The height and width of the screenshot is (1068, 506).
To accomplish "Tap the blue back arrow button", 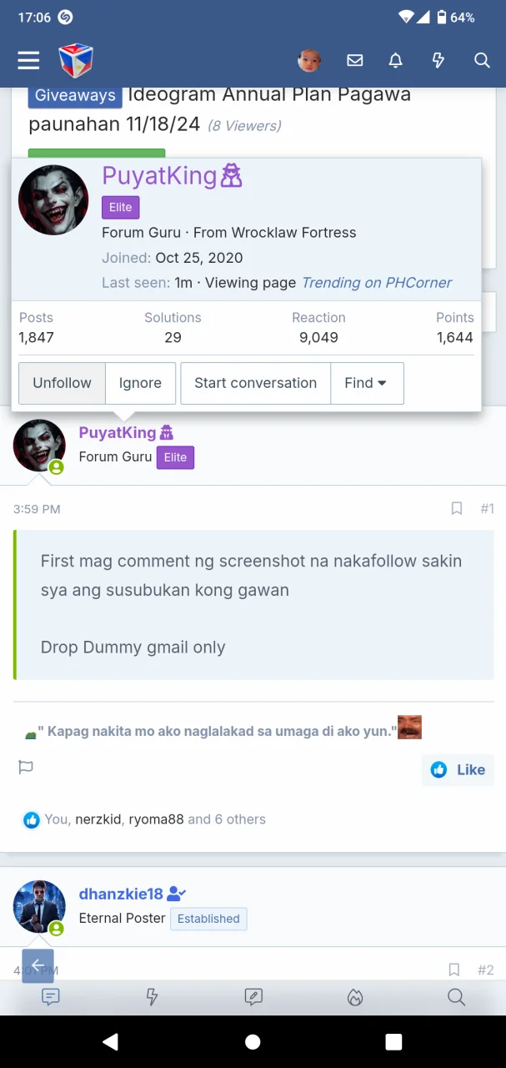I will pyautogui.click(x=38, y=965).
